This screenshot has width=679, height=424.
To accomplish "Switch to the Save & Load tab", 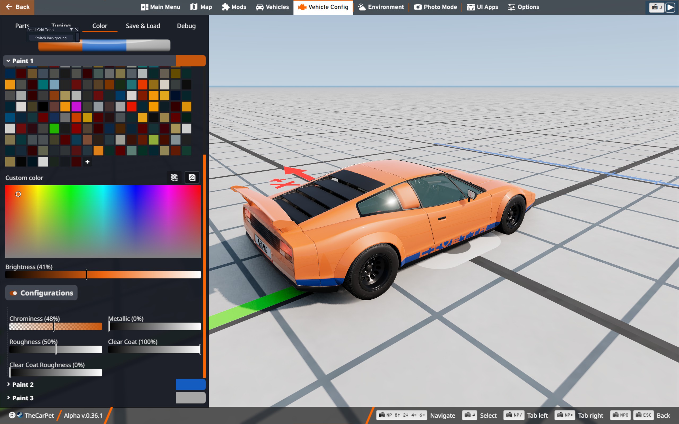I will coord(143,26).
